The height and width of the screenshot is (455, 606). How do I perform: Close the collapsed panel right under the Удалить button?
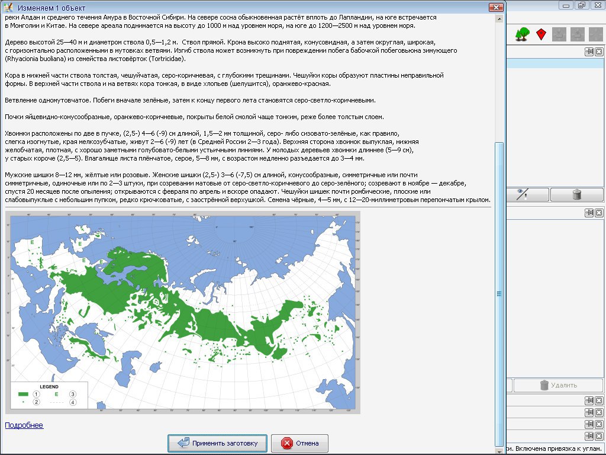coord(599,400)
